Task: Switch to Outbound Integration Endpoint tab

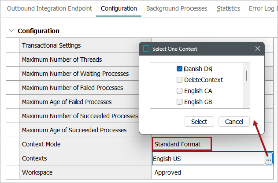Action: tap(50, 8)
